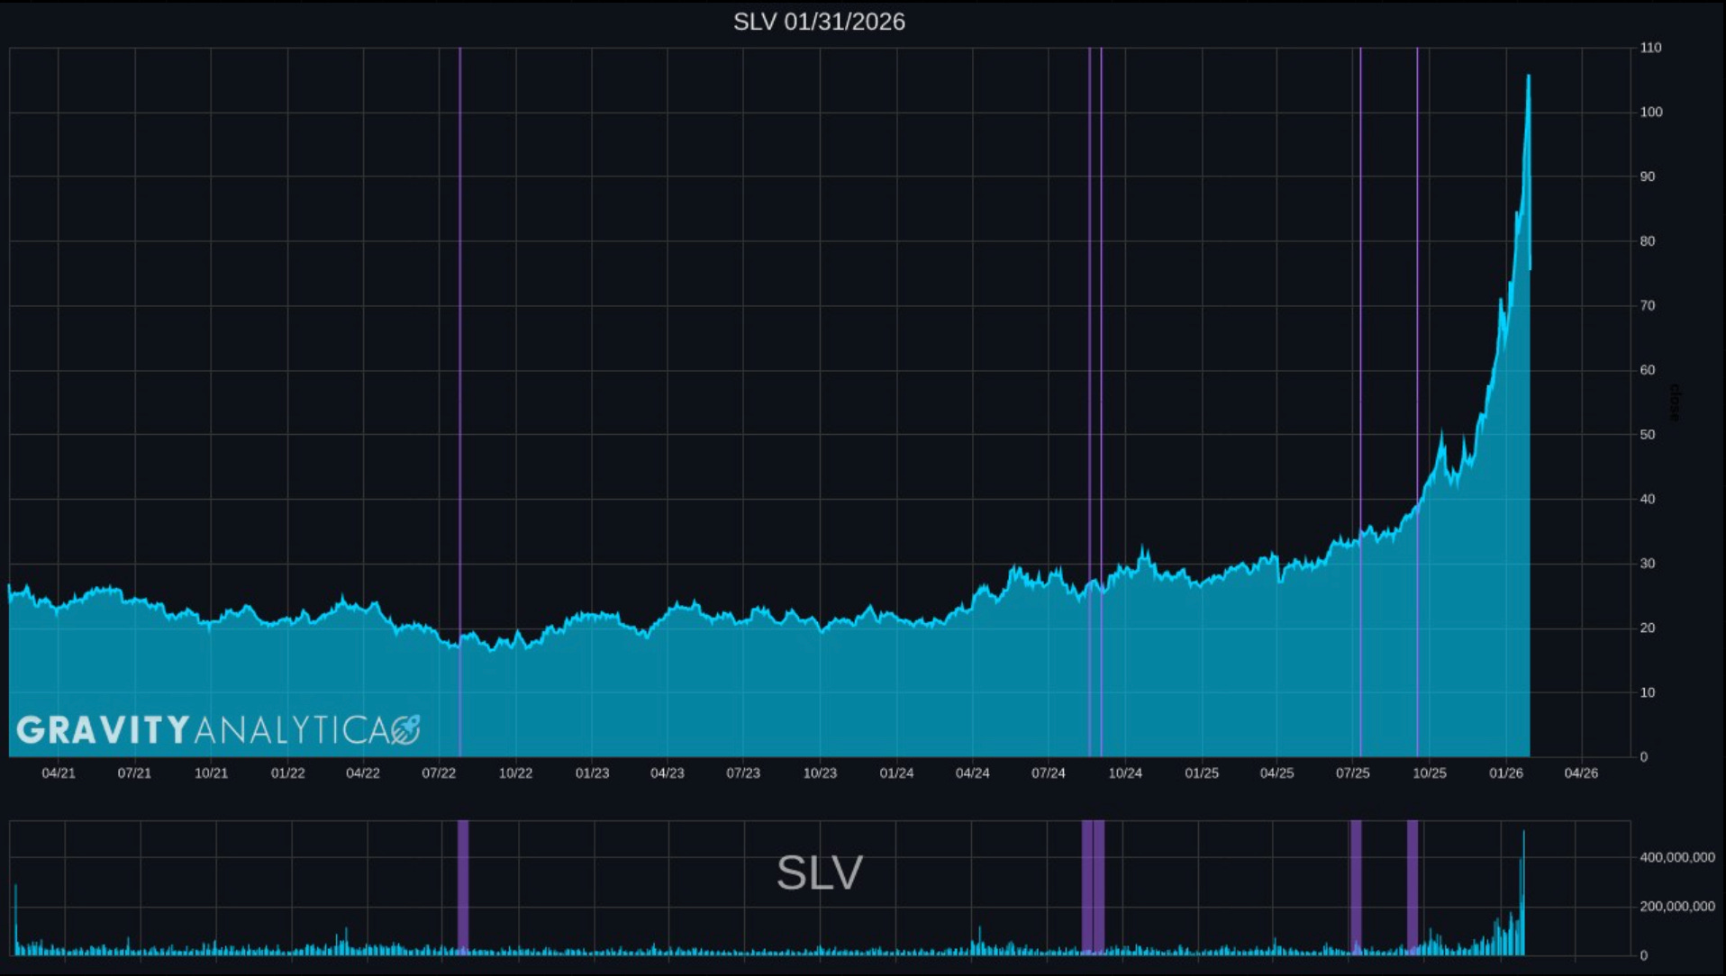Click the 07/22 date label

(x=439, y=773)
